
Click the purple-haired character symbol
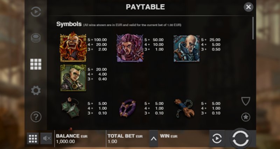click(x=130, y=48)
